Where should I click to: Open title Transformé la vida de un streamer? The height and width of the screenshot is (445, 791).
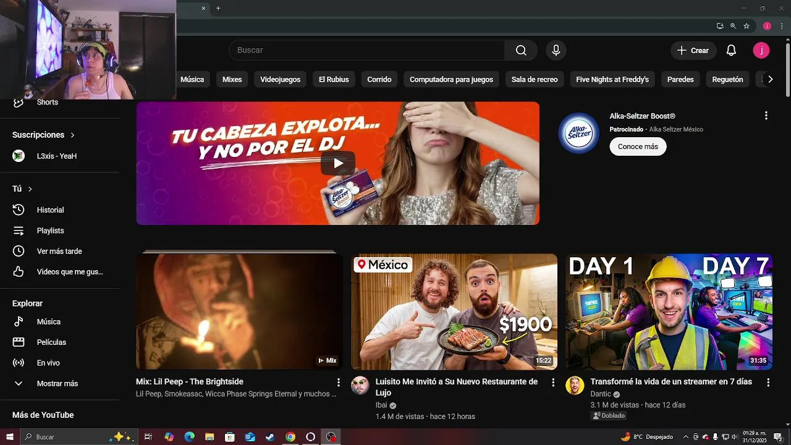[671, 382]
